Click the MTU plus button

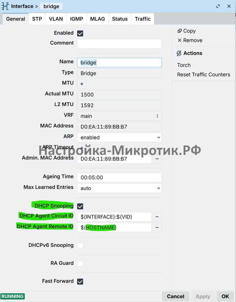point(82,84)
